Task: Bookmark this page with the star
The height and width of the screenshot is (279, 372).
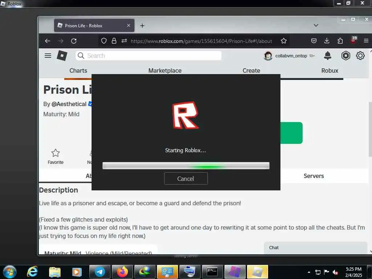Action: tap(283, 41)
